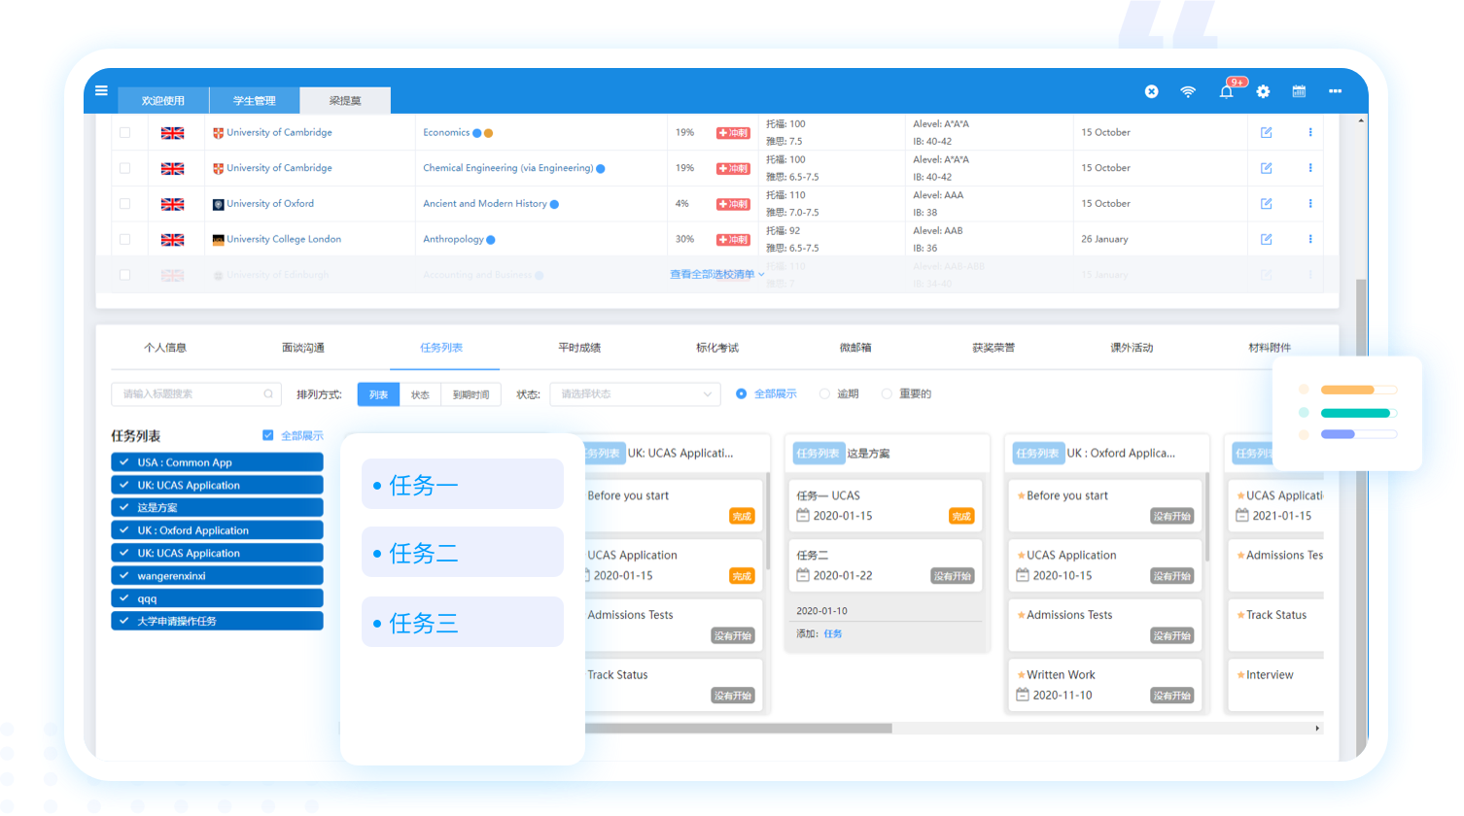
Task: Click the Wi-Fi signal icon
Action: [1188, 91]
